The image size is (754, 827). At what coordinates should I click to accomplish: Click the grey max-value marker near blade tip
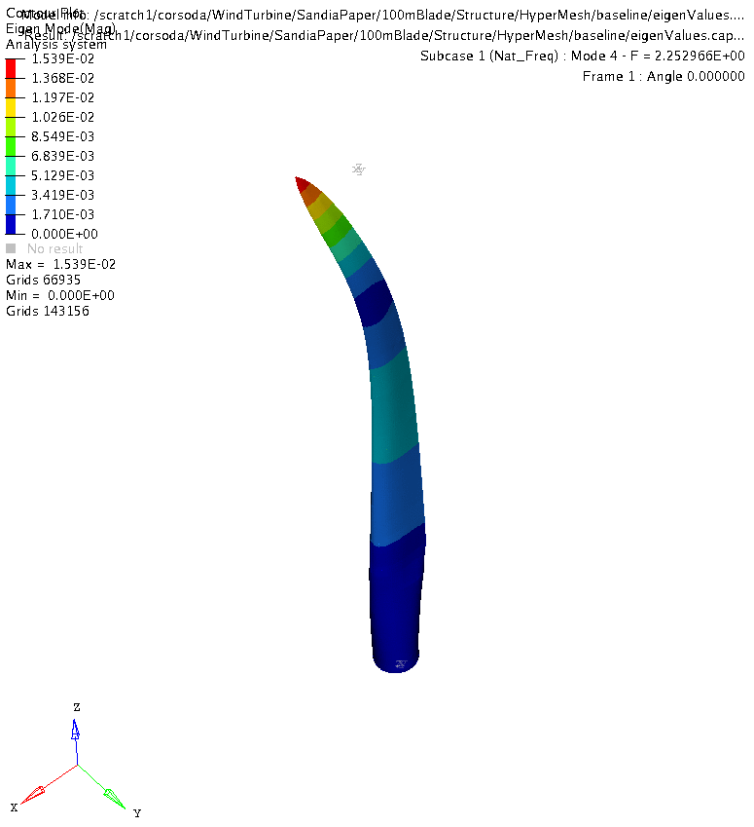coord(359,169)
